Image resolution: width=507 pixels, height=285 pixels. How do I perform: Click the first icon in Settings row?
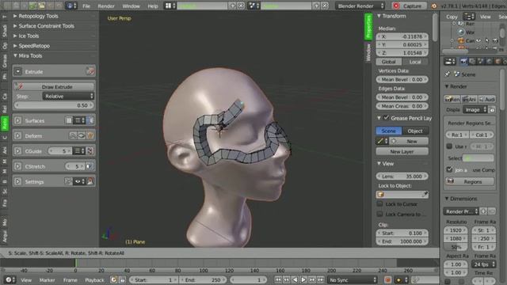click(68, 181)
